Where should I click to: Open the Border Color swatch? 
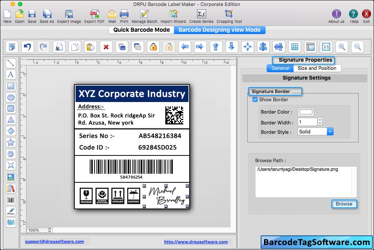pos(306,112)
